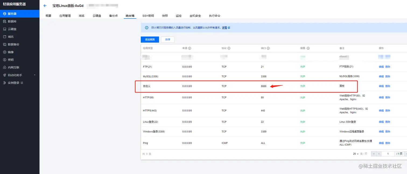
Task: Switch to the 云硬盘 tab in top tab bar
Action: pyautogui.click(x=97, y=16)
